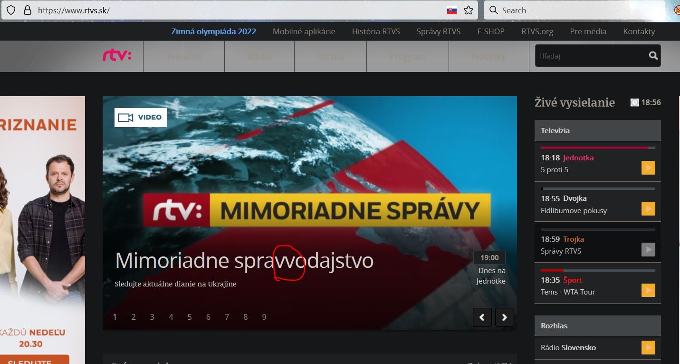The height and width of the screenshot is (364, 680).
Task: Select carousel slide 1
Action: 115,317
